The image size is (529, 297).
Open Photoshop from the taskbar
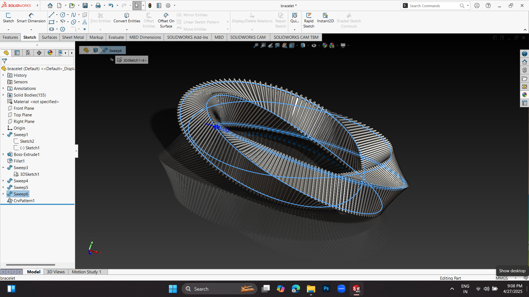[x=326, y=289]
